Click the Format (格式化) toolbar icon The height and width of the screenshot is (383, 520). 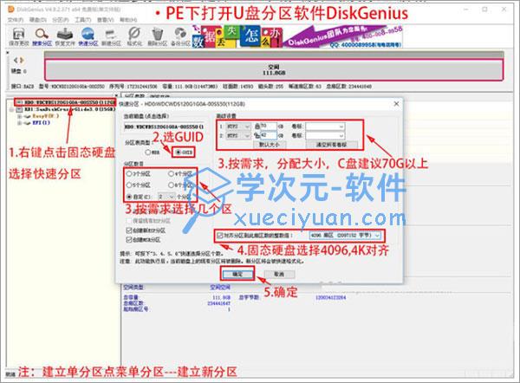134,36
